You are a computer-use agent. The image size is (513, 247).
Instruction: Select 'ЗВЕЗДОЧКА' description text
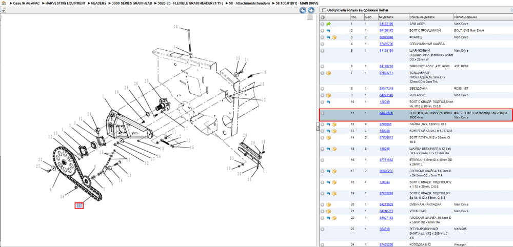[419, 89]
